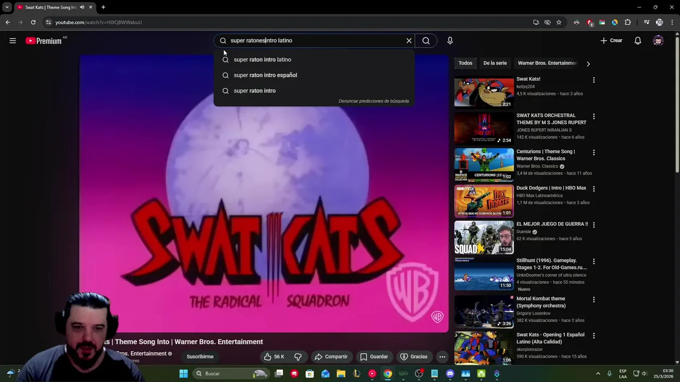Open Windows Start menu
Screen dimensions: 680x382
(x=183, y=374)
